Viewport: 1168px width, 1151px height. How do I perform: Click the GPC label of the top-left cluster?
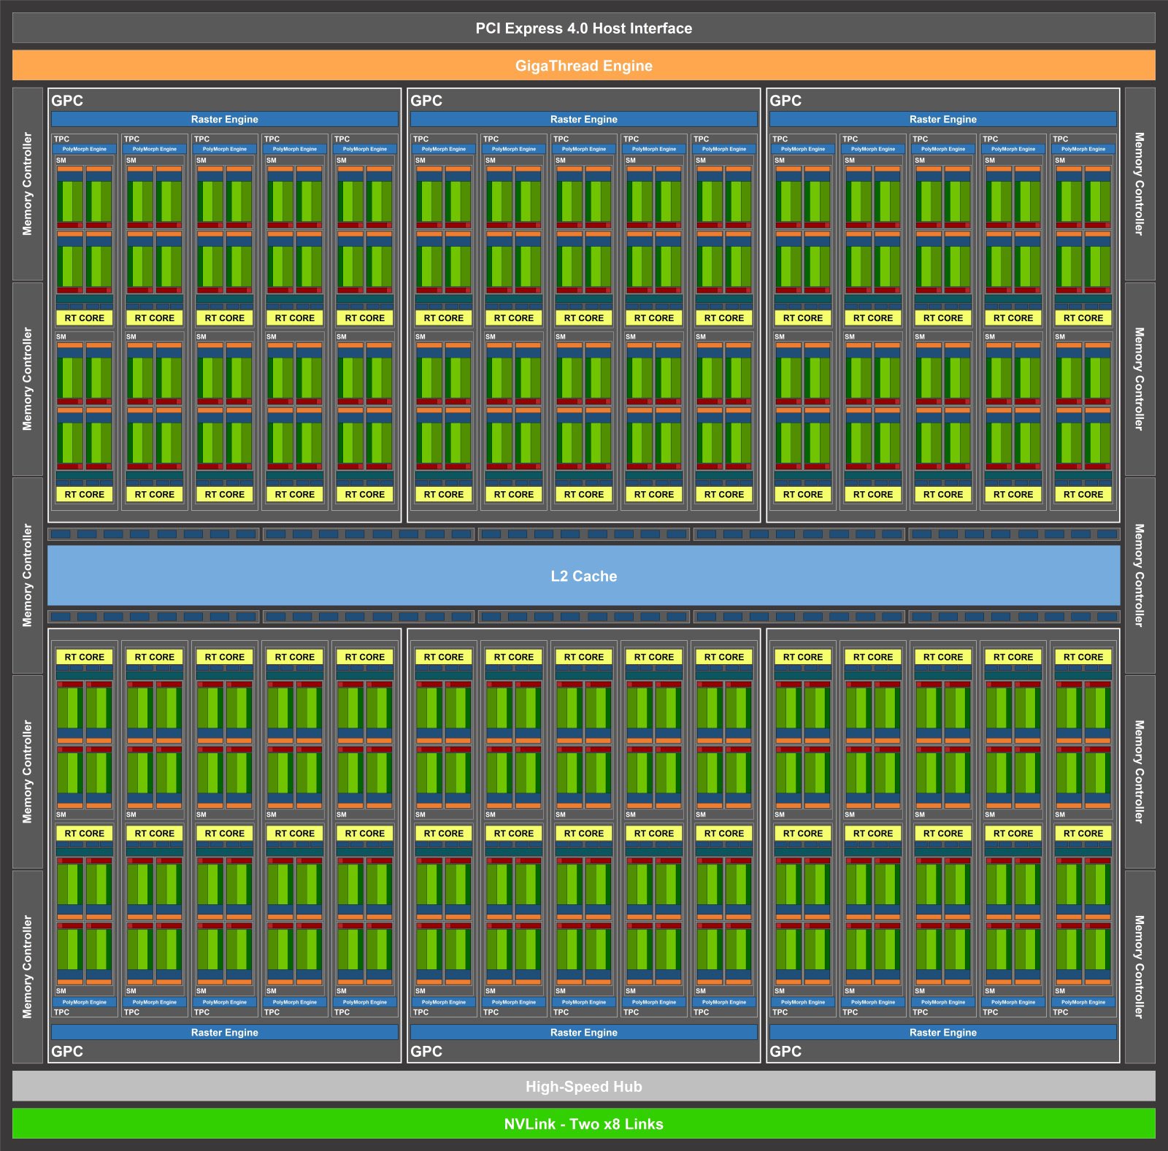tap(67, 101)
